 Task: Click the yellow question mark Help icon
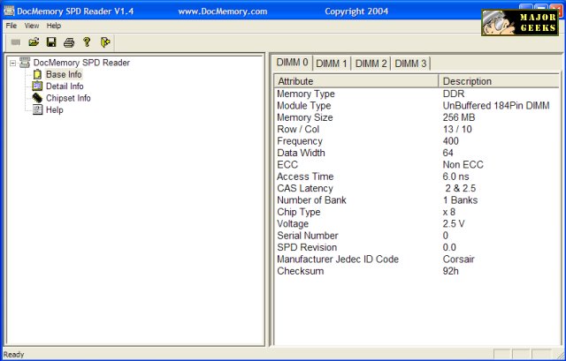87,41
